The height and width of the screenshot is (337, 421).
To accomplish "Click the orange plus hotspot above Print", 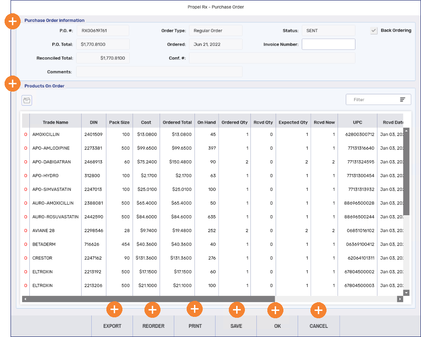I will pyautogui.click(x=194, y=309).
